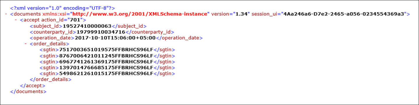Select the sgtin value starting with 6967
The image size is (419, 105).
pyautogui.click(x=106, y=62)
